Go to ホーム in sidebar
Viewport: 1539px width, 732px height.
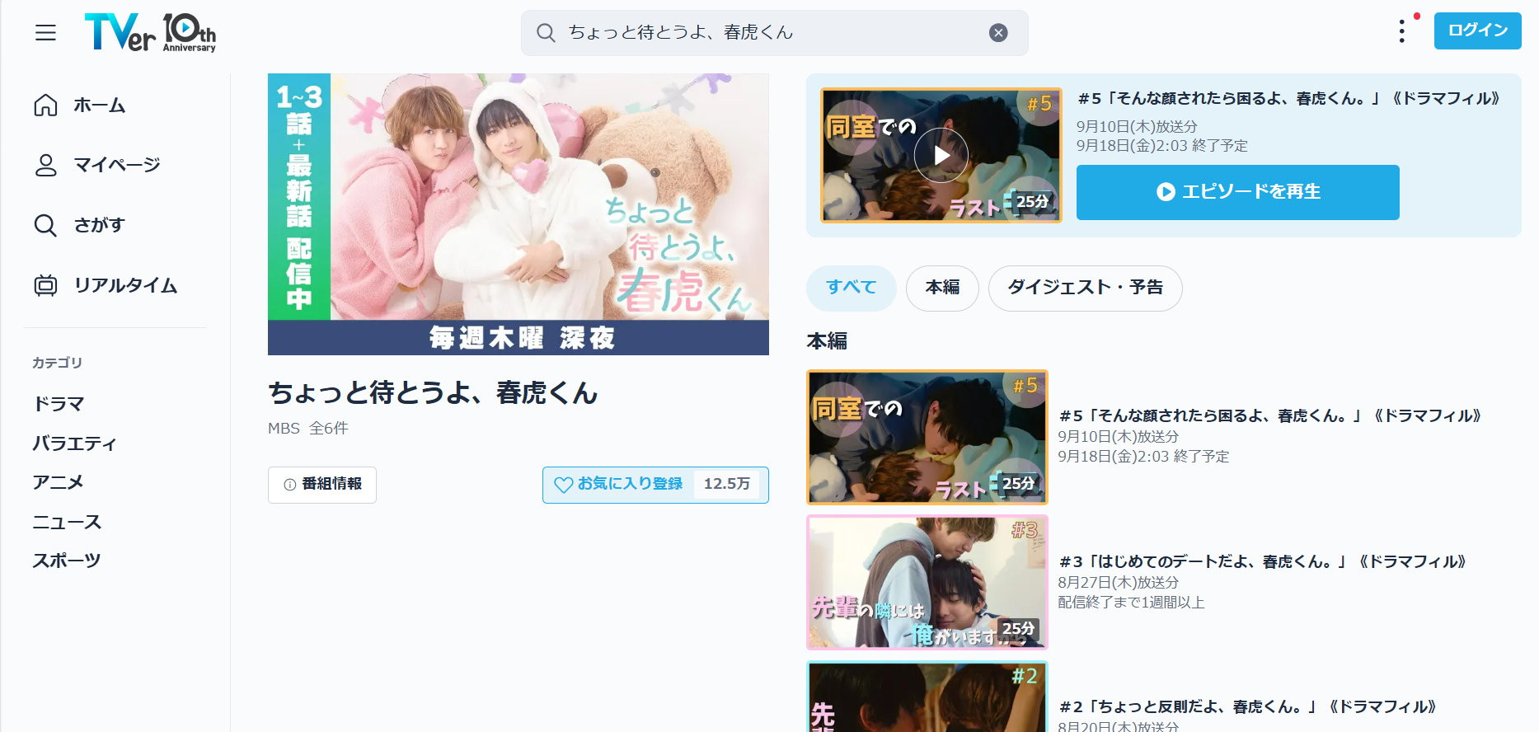click(x=100, y=106)
